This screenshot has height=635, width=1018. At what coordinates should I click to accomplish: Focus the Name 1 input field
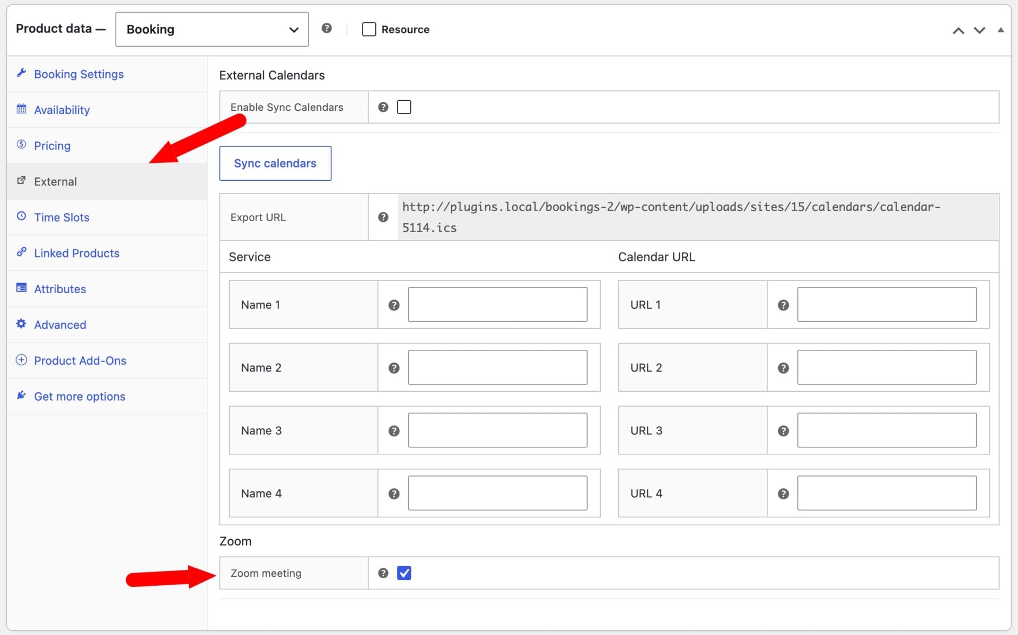(x=497, y=304)
